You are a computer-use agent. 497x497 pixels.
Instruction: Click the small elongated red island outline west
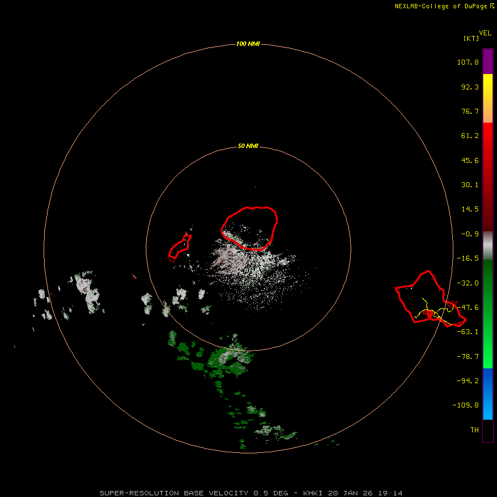pyautogui.click(x=179, y=248)
